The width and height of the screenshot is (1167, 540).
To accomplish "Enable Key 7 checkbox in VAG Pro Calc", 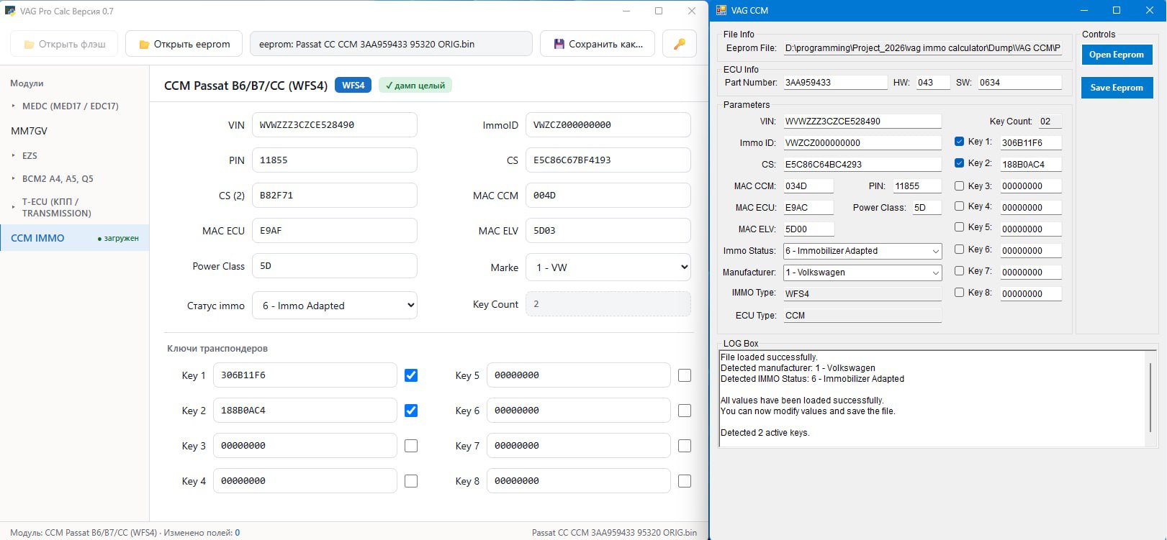I will pyautogui.click(x=685, y=446).
